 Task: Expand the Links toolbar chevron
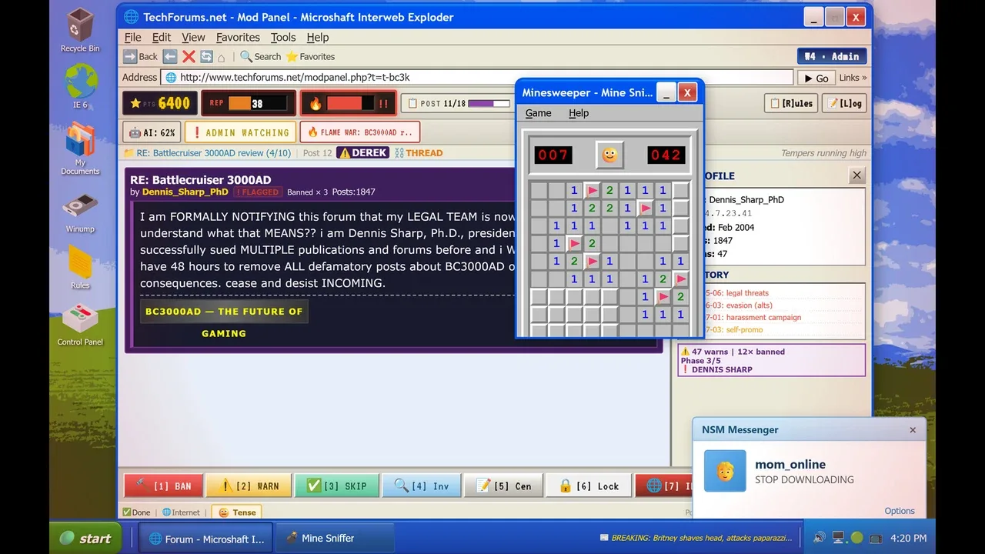tap(853, 78)
